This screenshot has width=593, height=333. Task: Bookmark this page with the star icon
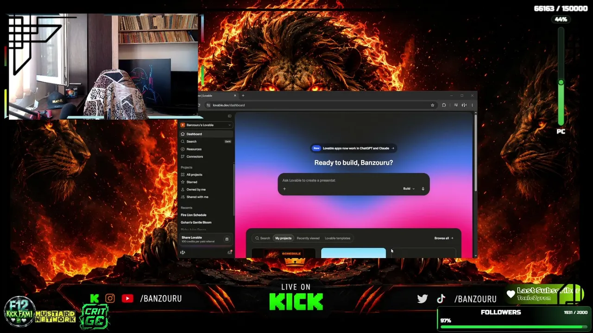coord(433,105)
